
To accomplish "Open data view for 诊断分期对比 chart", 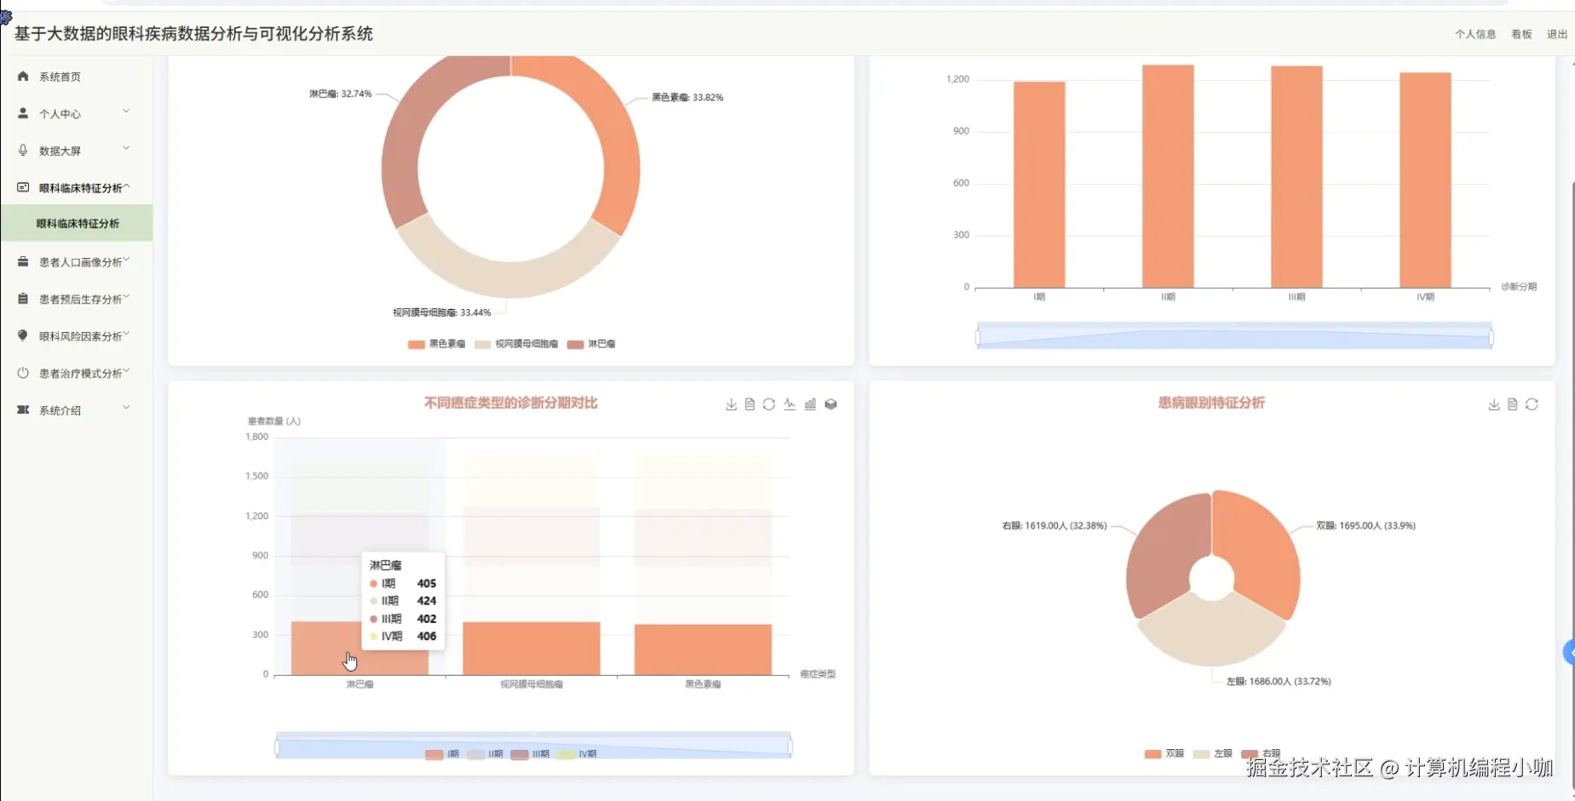I will [x=750, y=404].
